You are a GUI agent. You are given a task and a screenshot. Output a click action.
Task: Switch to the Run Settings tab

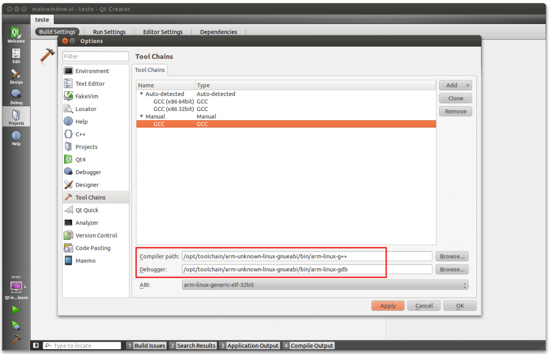(x=109, y=32)
